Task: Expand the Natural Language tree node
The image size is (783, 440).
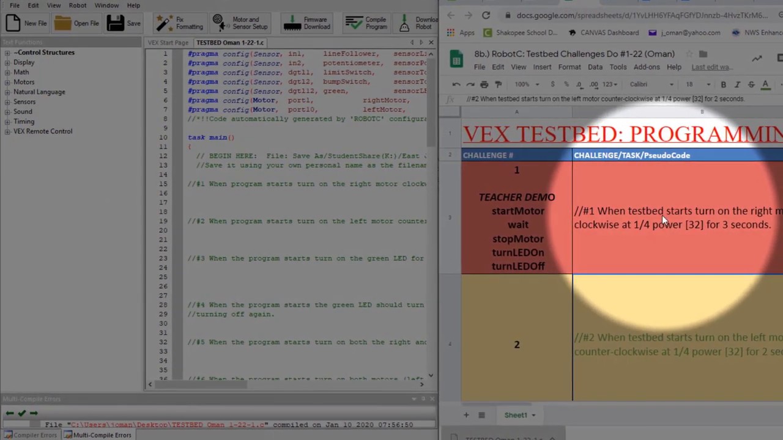Action: (7, 92)
